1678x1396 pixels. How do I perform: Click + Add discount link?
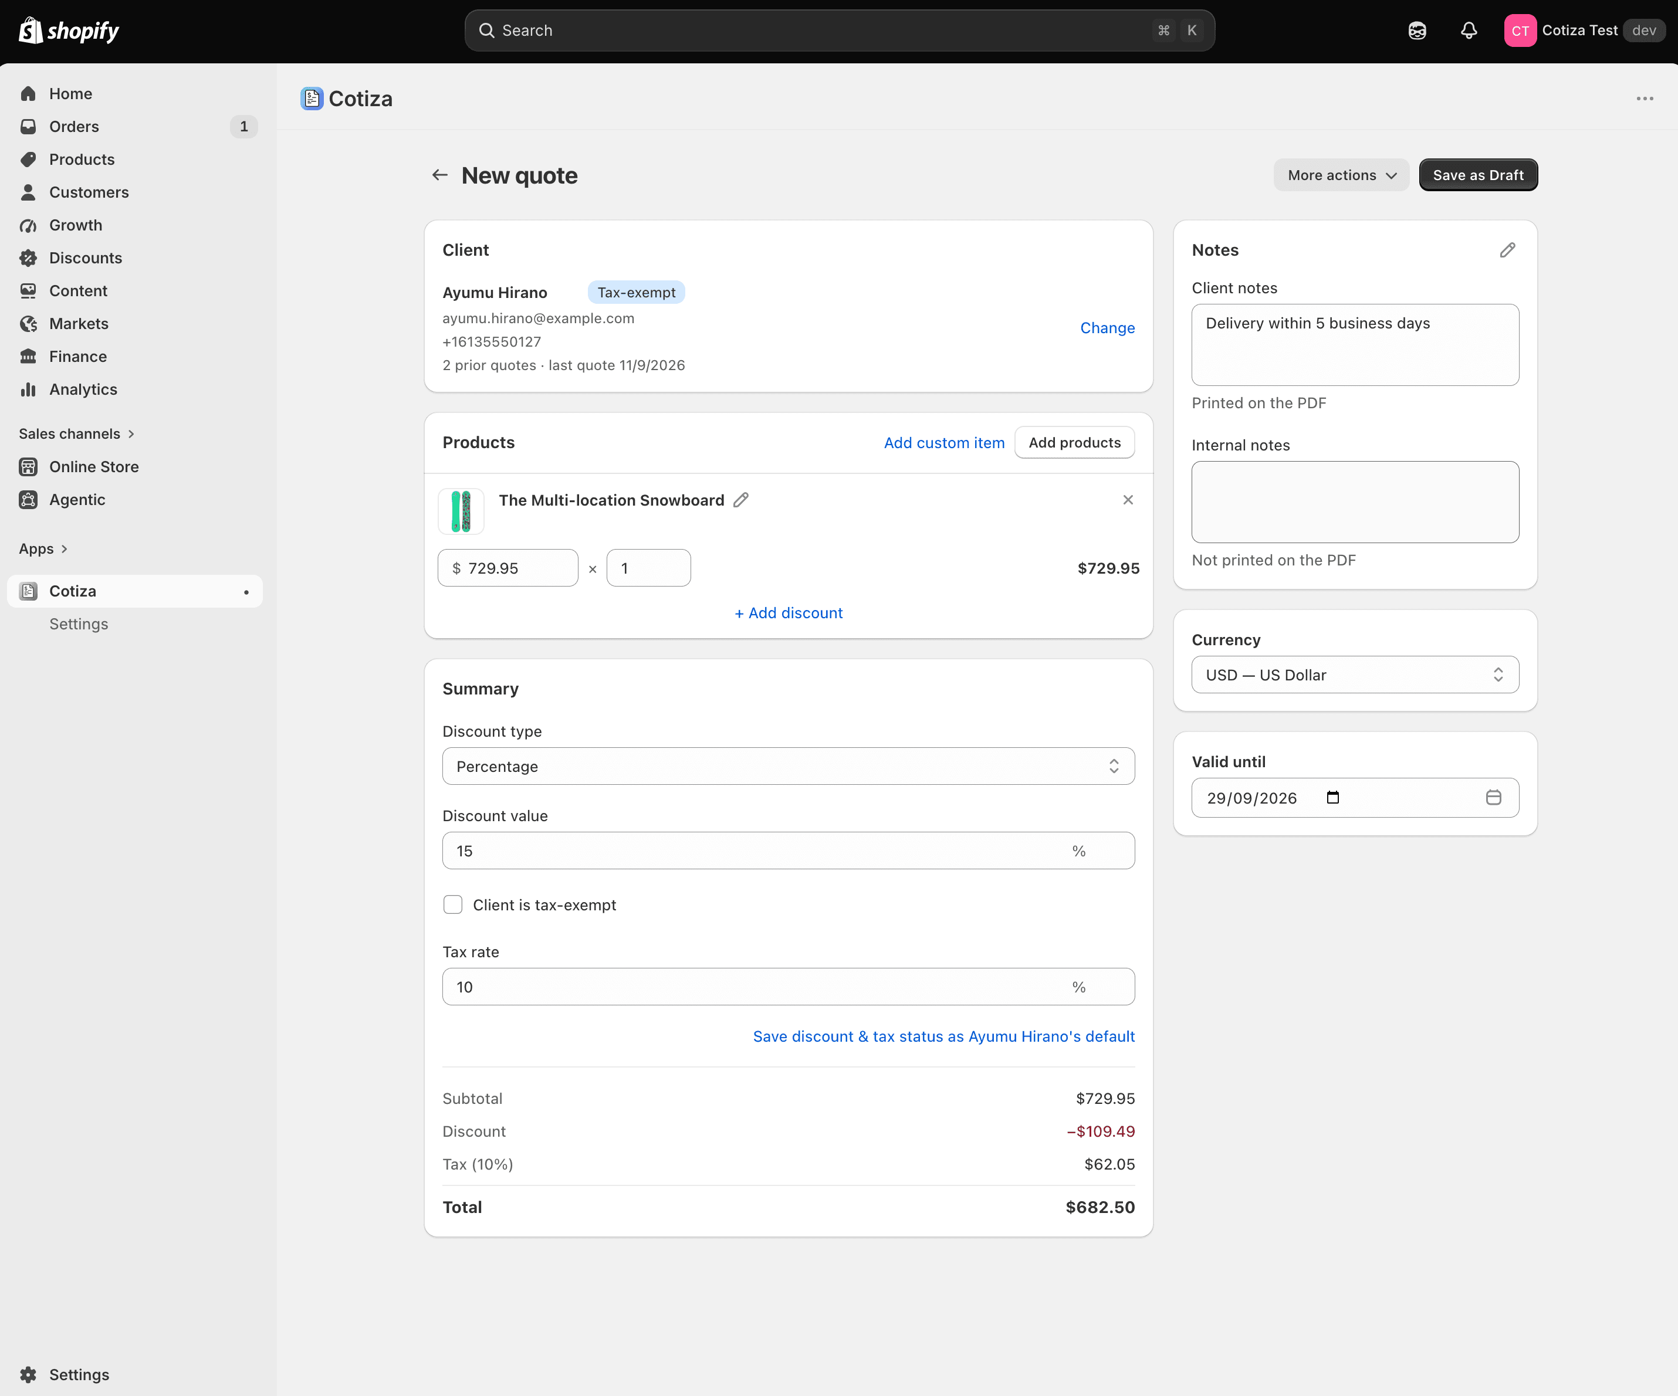click(x=789, y=612)
